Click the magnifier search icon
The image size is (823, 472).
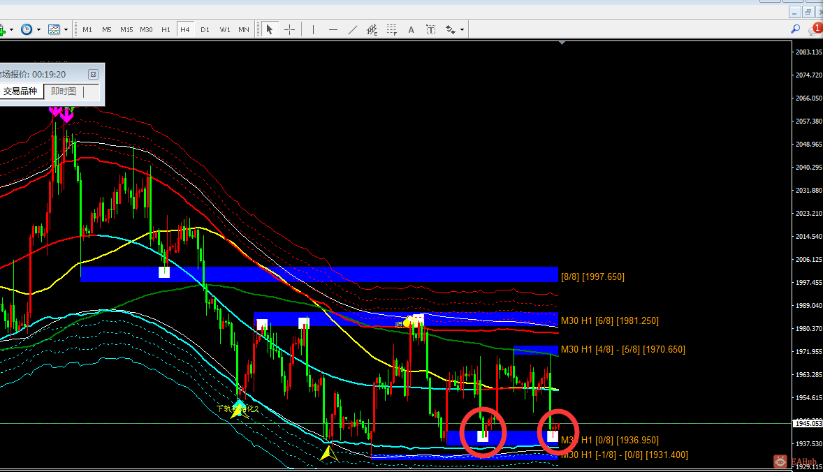click(x=795, y=29)
